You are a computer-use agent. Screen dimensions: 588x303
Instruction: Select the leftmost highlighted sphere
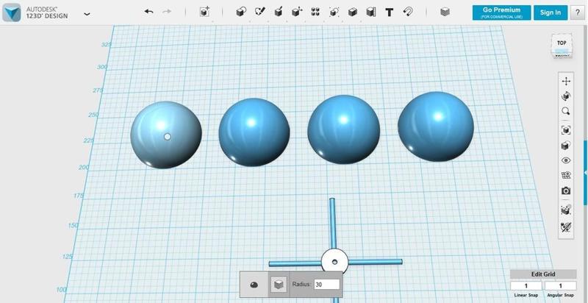tap(166, 135)
